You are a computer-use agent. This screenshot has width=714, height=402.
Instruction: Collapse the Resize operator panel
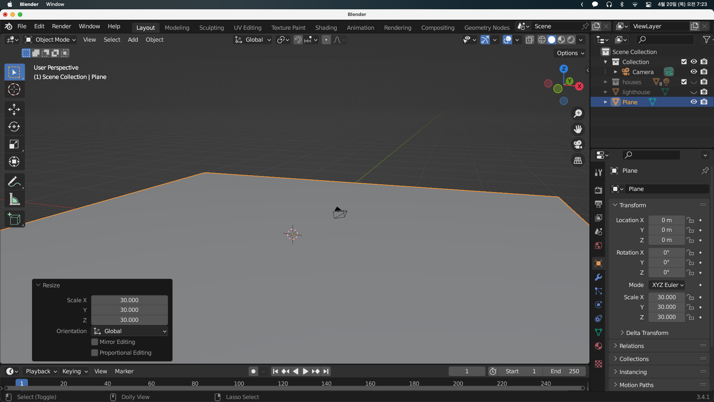click(x=38, y=285)
